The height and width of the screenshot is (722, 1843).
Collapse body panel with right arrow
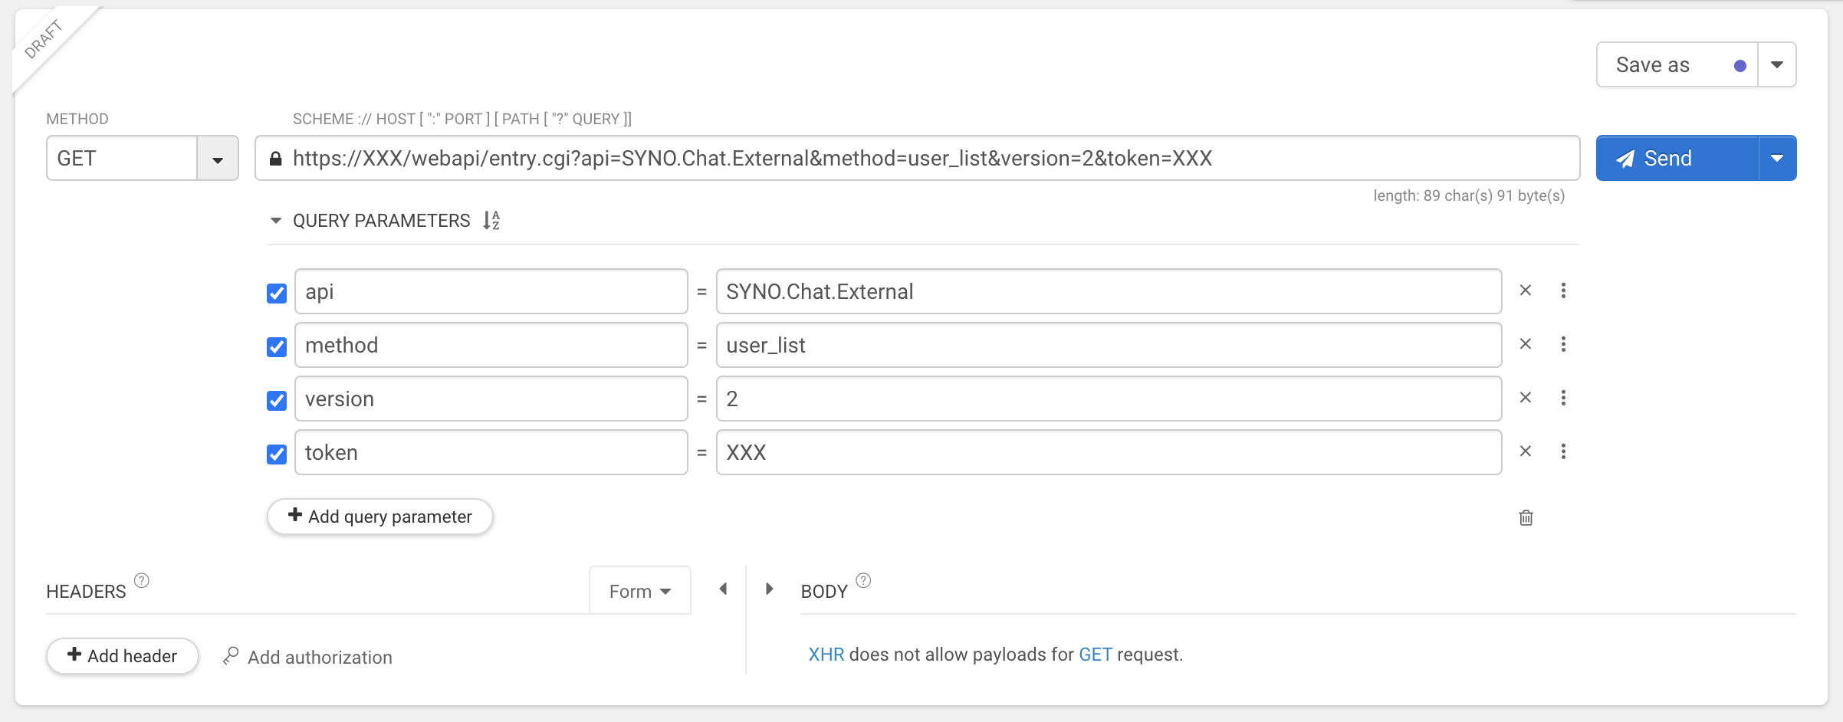769,589
